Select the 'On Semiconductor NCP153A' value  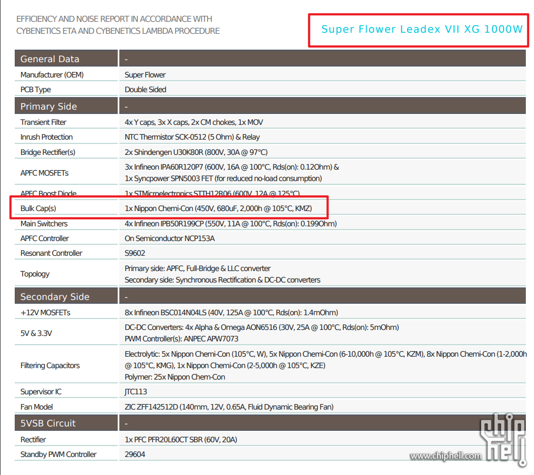[169, 238]
